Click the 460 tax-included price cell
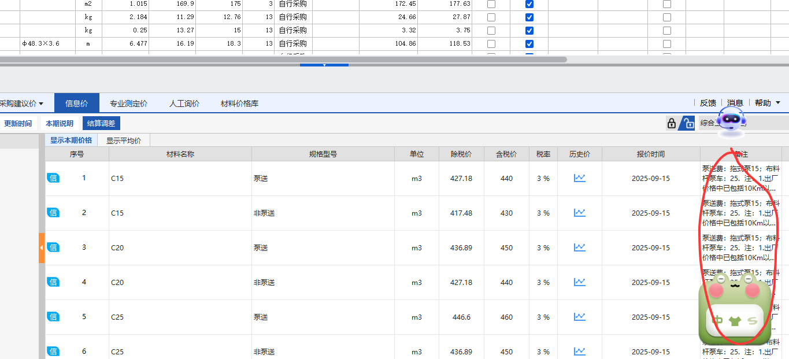 506,317
